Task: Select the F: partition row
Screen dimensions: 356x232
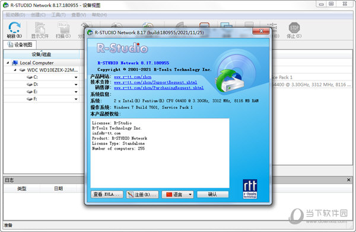Action: pos(42,99)
